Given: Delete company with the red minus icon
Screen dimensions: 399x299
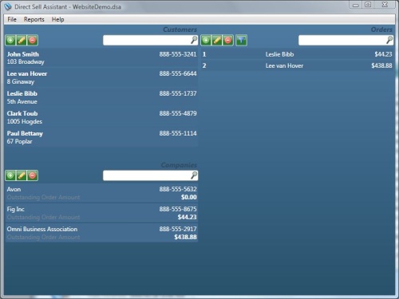Looking at the screenshot, I should 33,175.
